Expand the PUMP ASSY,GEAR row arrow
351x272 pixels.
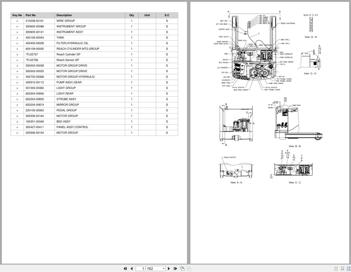17,83
